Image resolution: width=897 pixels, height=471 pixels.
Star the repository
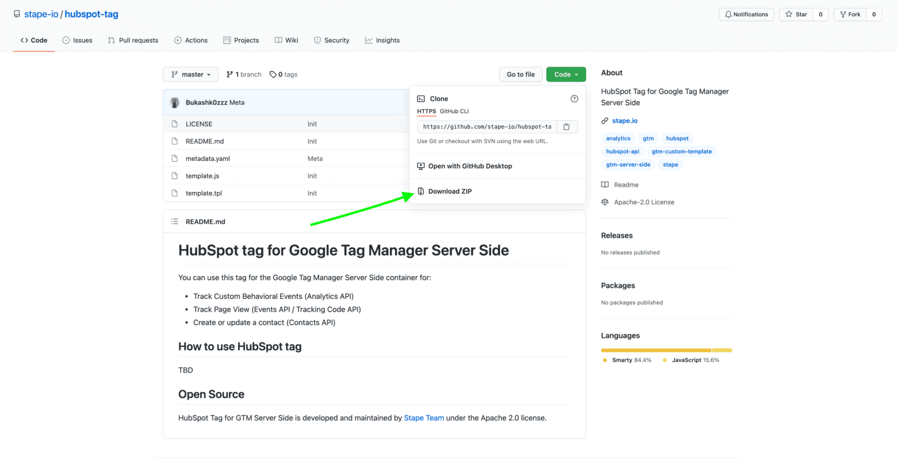(x=796, y=15)
